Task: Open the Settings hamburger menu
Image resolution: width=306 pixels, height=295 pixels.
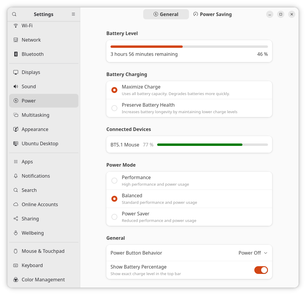Action: [x=73, y=14]
